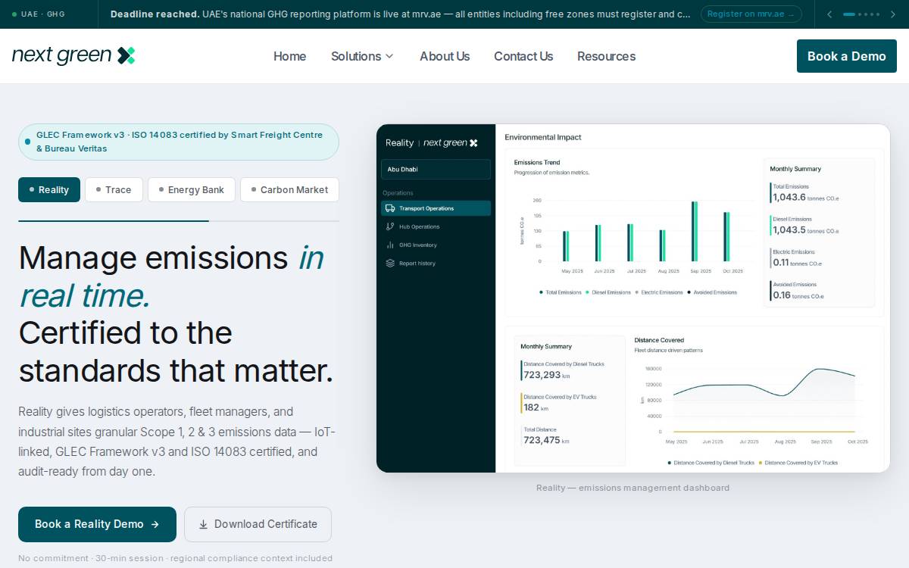Switch to the Carbon Market tab

point(289,189)
